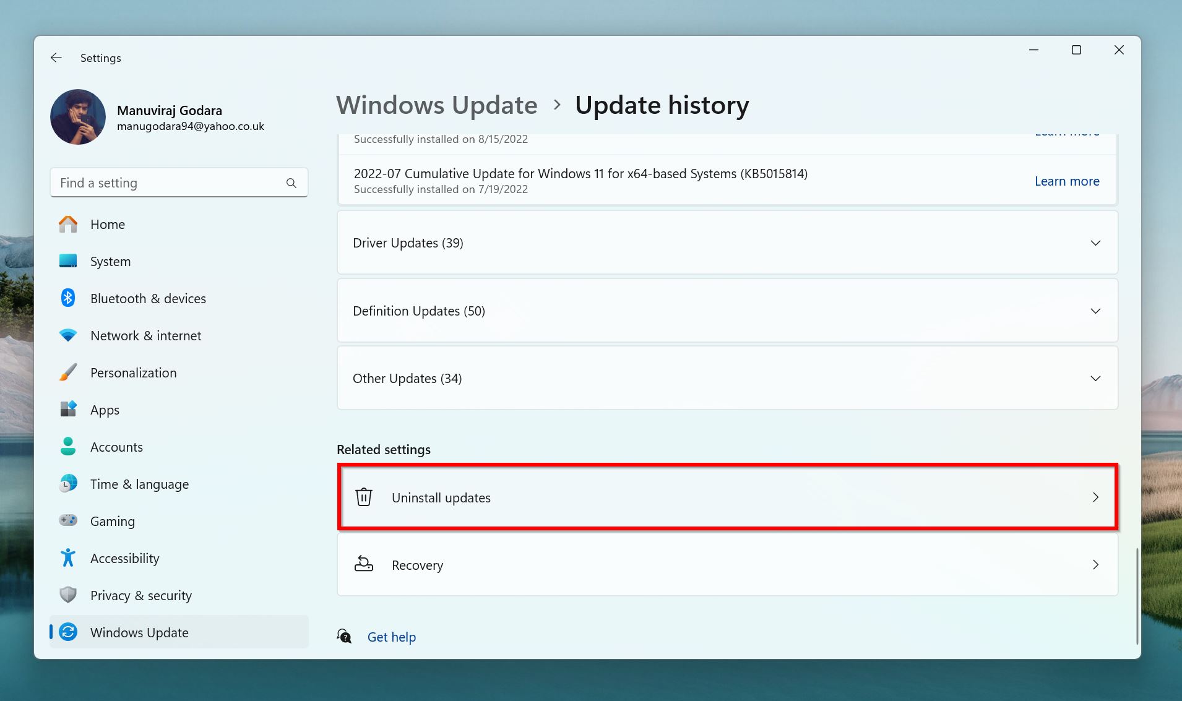Click the Driver Updates (39) label
This screenshot has height=701, width=1182.
coord(408,243)
